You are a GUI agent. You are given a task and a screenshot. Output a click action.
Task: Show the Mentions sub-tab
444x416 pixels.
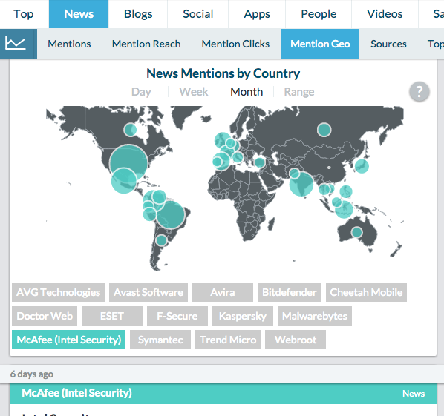[69, 44]
